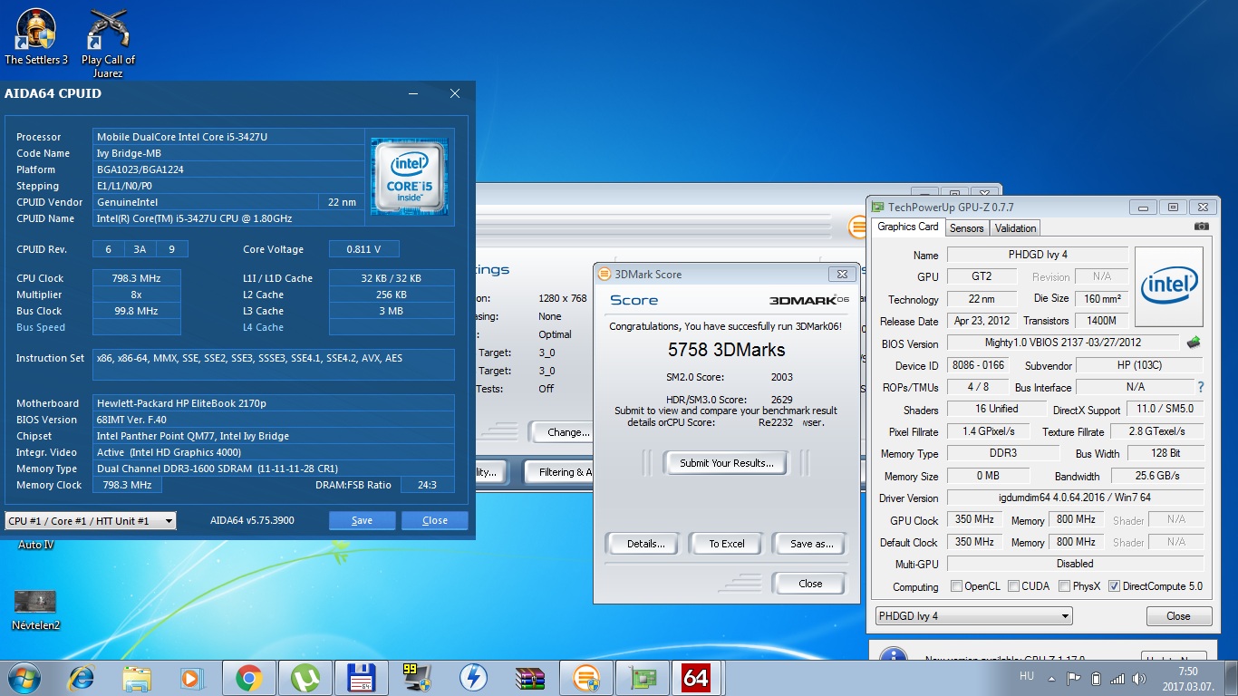Click Save as in 3DMark Score
The width and height of the screenshot is (1238, 696).
click(x=811, y=544)
